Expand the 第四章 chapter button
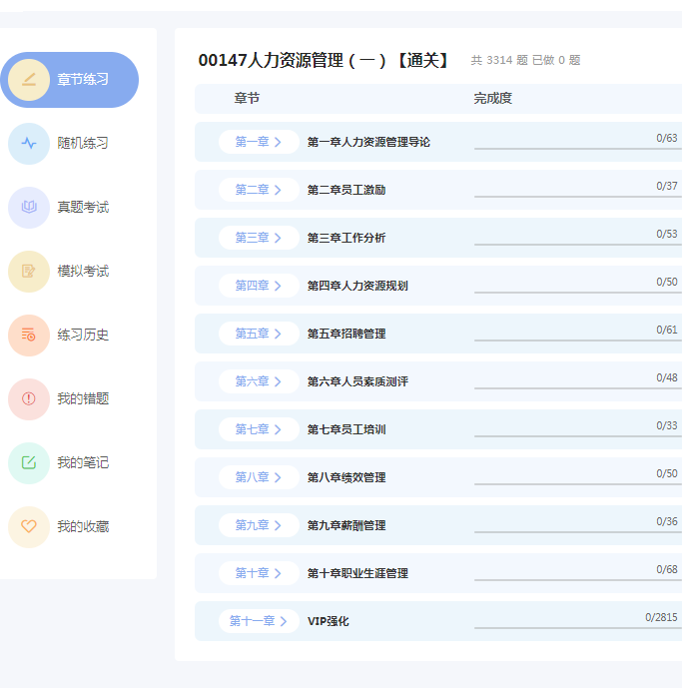682x688 pixels. (259, 286)
